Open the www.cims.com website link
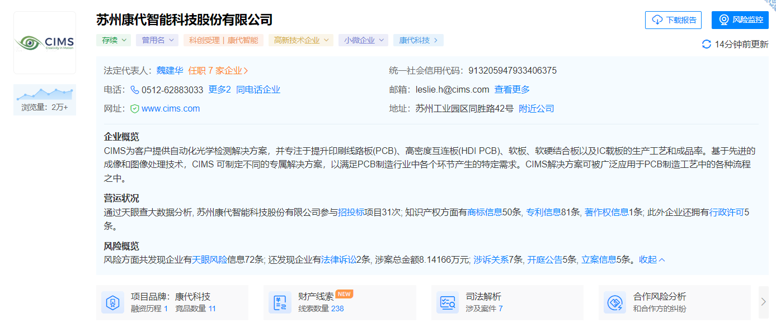776x328 pixels. (171, 109)
